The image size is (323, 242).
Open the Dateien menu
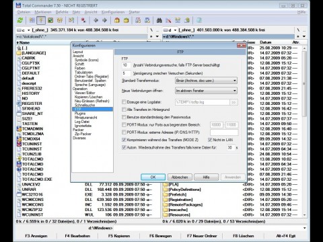coord(24,12)
